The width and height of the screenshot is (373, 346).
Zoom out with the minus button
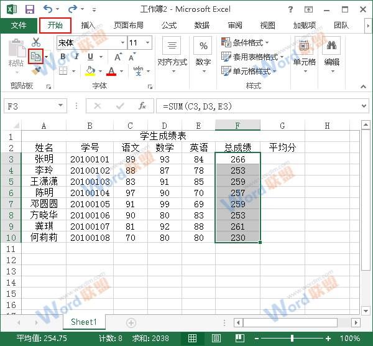[x=256, y=339]
